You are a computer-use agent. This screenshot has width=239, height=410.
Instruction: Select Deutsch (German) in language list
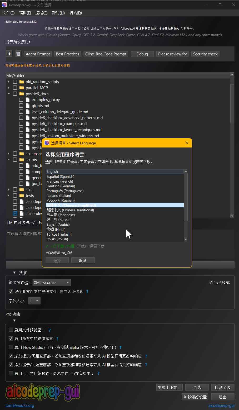[x=115, y=186]
